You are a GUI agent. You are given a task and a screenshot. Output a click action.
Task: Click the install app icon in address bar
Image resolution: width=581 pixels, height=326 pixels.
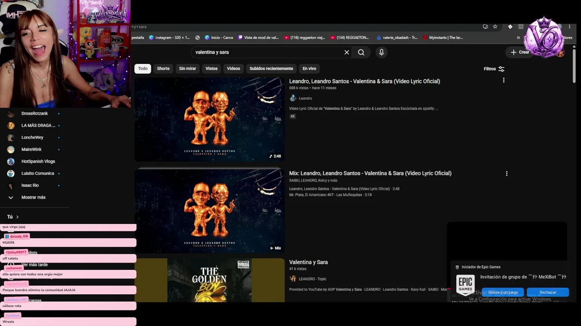coord(485,27)
